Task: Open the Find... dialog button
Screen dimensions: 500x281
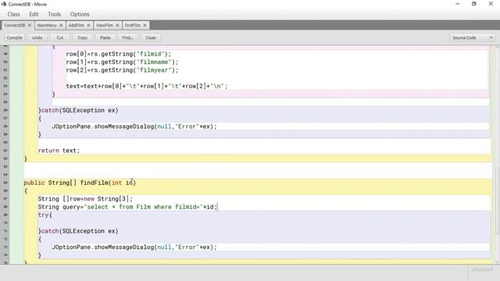Action: pyautogui.click(x=128, y=37)
